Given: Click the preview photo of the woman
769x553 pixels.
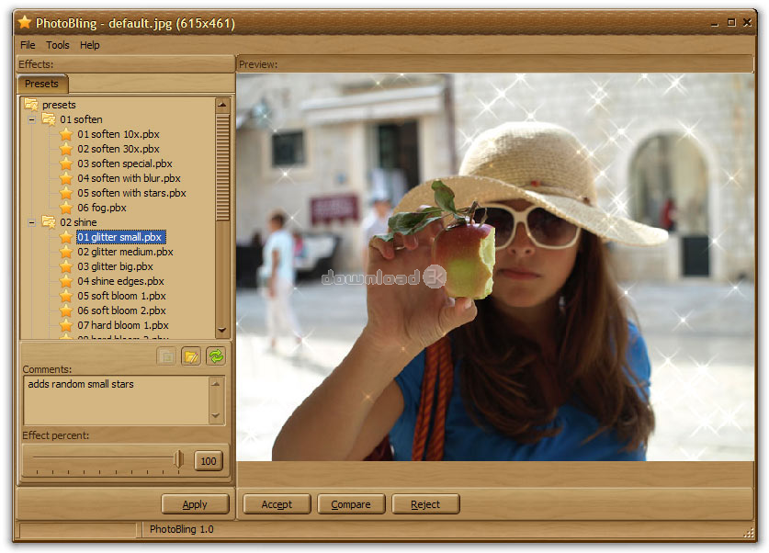Looking at the screenshot, I should [495, 267].
